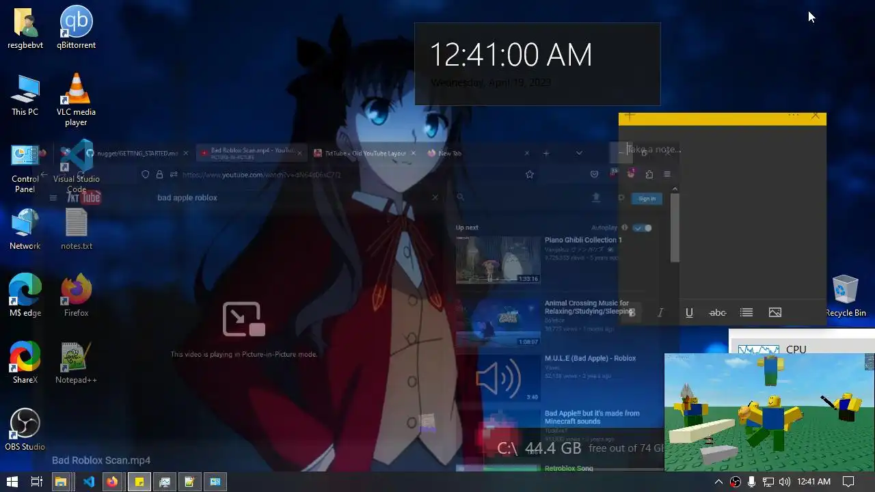Viewport: 875px width, 492px height.
Task: Toggle strikethrough in the Sticky Notes toolbar
Action: click(x=718, y=312)
